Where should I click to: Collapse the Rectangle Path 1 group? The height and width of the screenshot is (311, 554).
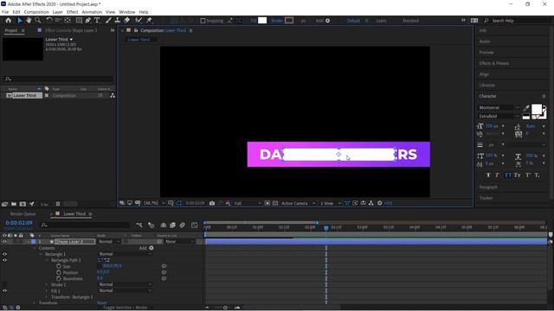click(x=47, y=260)
